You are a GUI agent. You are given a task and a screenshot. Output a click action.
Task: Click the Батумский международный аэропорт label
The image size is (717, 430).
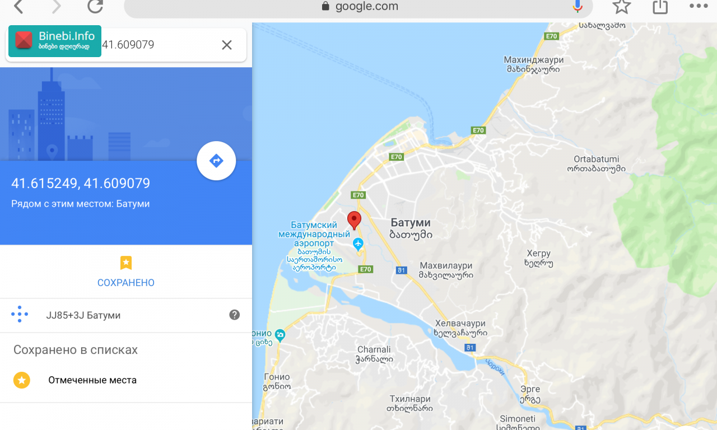[314, 234]
